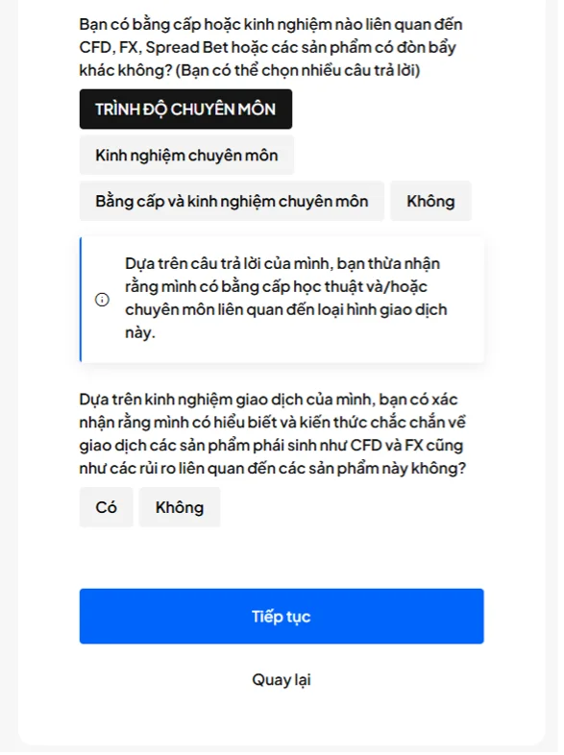Confirm understanding of CFD risks with Có
Screen dimensions: 564x755
click(106, 507)
